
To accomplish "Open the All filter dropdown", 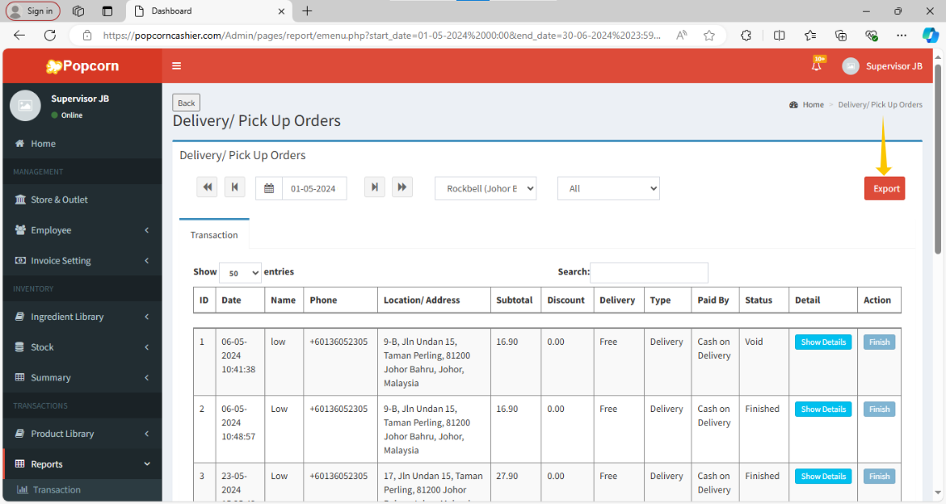I will [609, 189].
